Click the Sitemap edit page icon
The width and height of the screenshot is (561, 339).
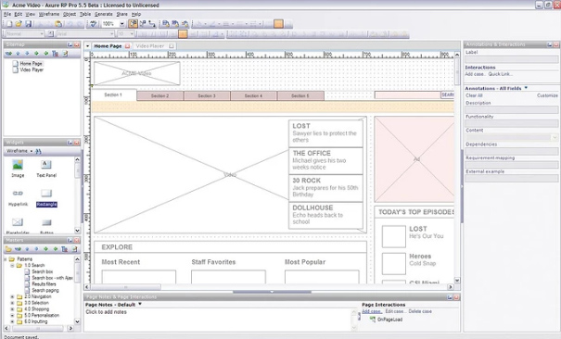tap(65, 54)
